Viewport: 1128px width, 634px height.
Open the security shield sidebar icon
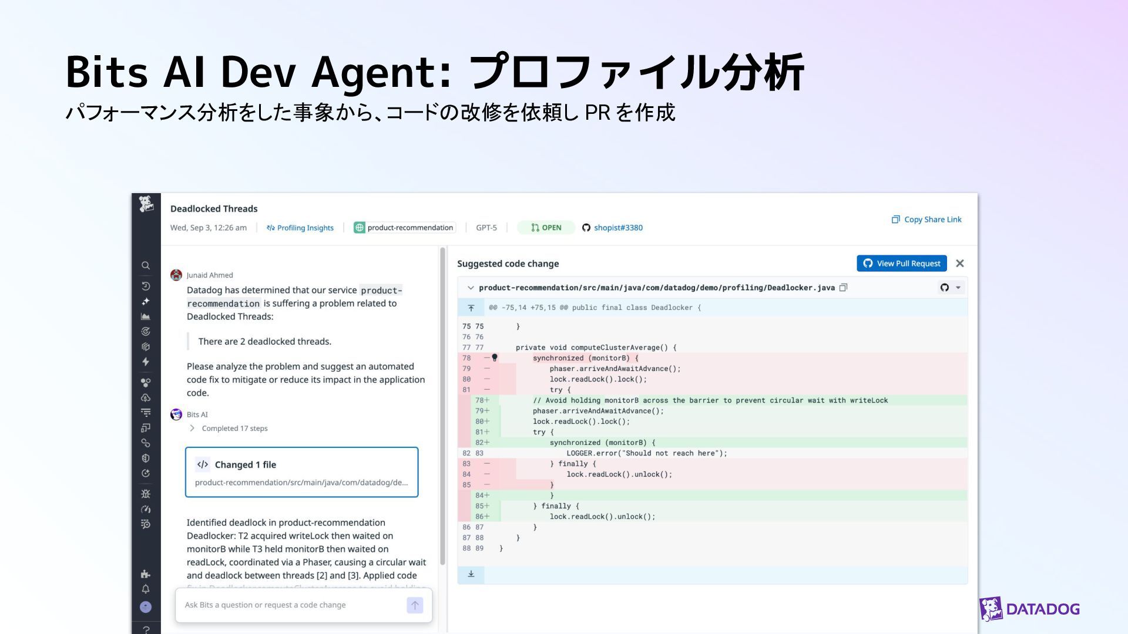(146, 458)
